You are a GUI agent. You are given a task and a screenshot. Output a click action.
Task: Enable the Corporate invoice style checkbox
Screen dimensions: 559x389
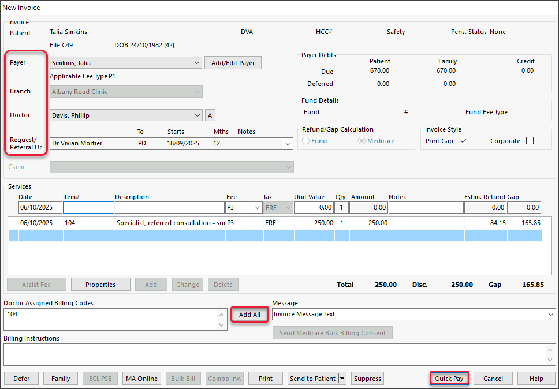(x=530, y=141)
